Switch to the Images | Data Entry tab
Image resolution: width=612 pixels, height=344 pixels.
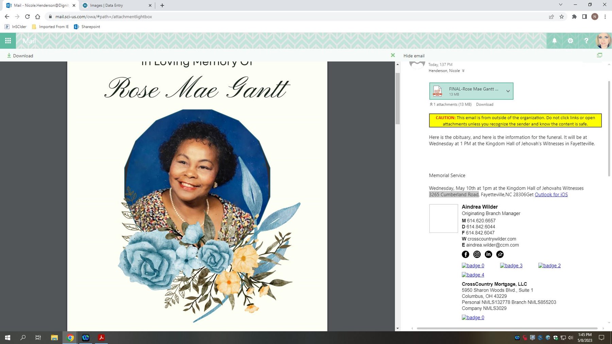click(x=116, y=5)
